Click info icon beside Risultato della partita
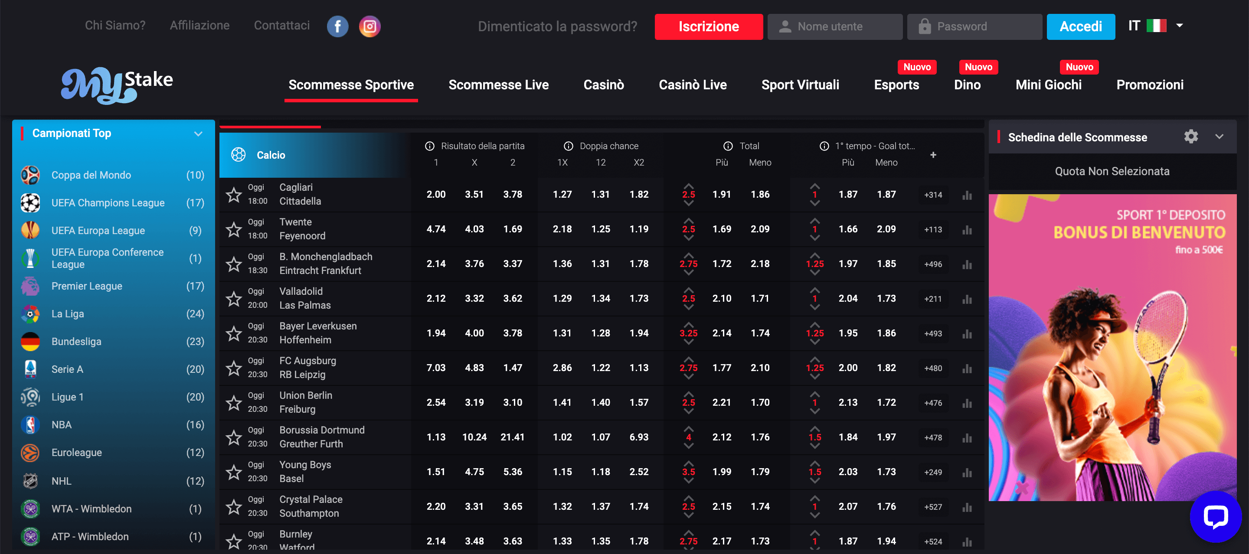 (429, 146)
